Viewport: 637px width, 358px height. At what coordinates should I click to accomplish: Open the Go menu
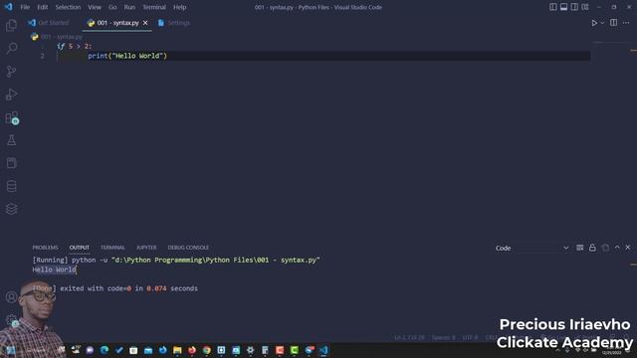112,7
